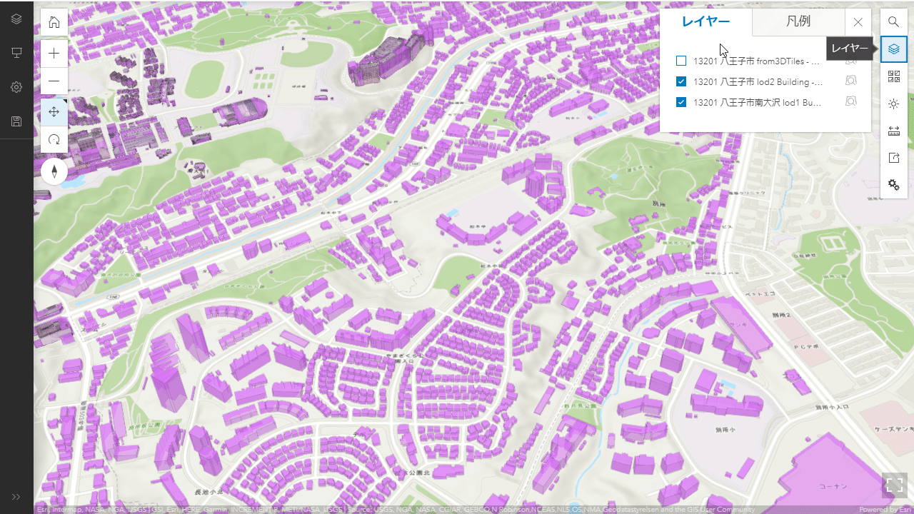Viewport: 914px width, 514px height.
Task: Click the Home view button
Action: coord(54,22)
